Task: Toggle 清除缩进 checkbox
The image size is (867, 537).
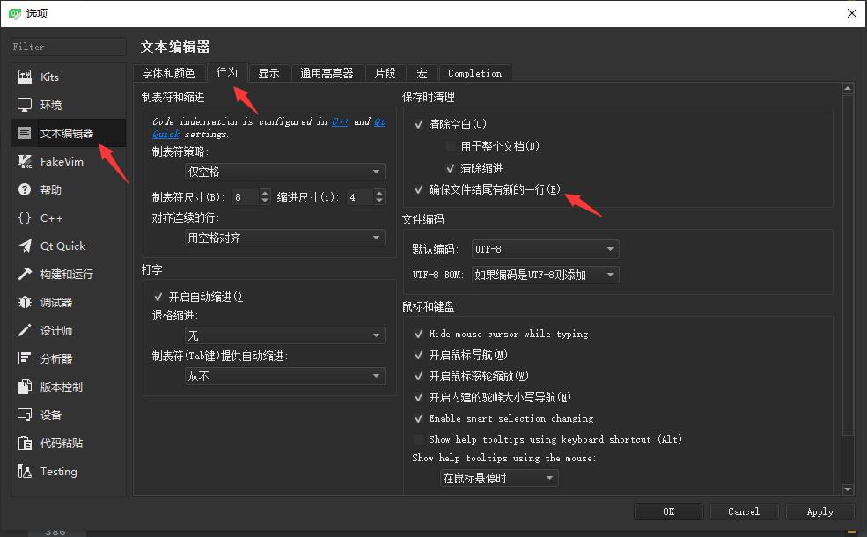Action: [451, 168]
